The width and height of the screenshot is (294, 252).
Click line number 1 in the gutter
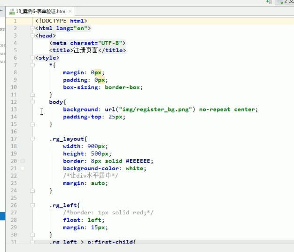tap(15, 21)
